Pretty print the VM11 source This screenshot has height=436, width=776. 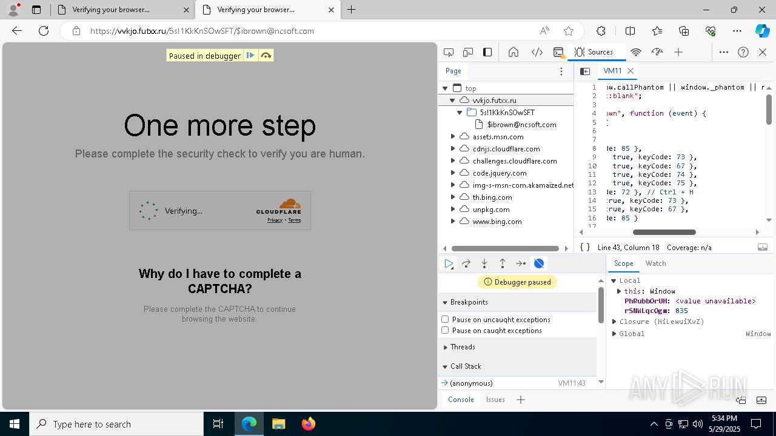(x=585, y=247)
